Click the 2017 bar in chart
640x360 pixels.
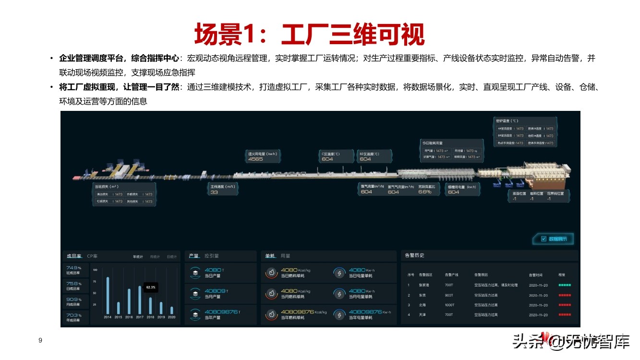pyautogui.click(x=140, y=300)
